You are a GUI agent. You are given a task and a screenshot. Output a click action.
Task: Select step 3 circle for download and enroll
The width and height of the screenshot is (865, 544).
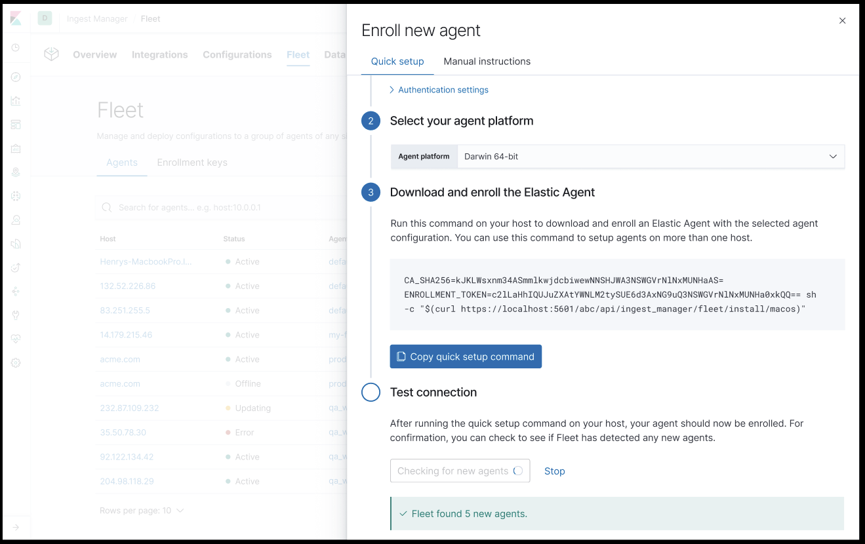point(371,192)
